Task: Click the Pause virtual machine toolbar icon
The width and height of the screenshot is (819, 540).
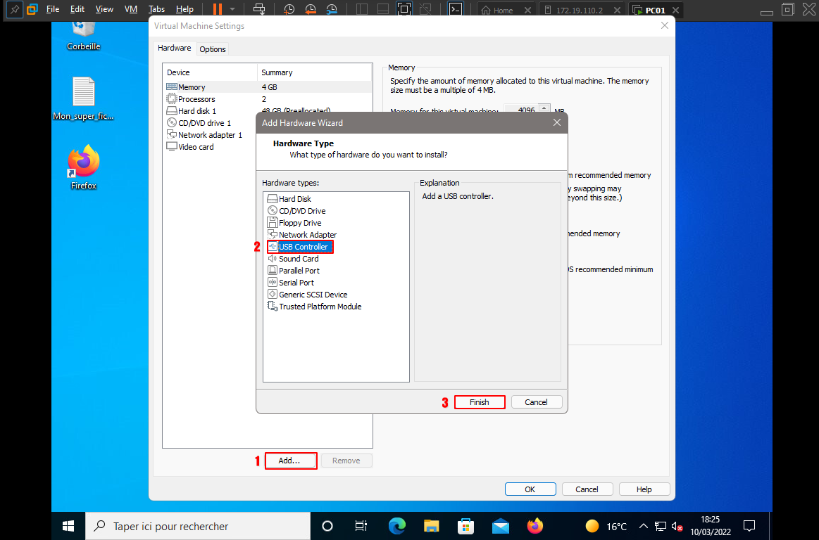Action: (x=218, y=10)
